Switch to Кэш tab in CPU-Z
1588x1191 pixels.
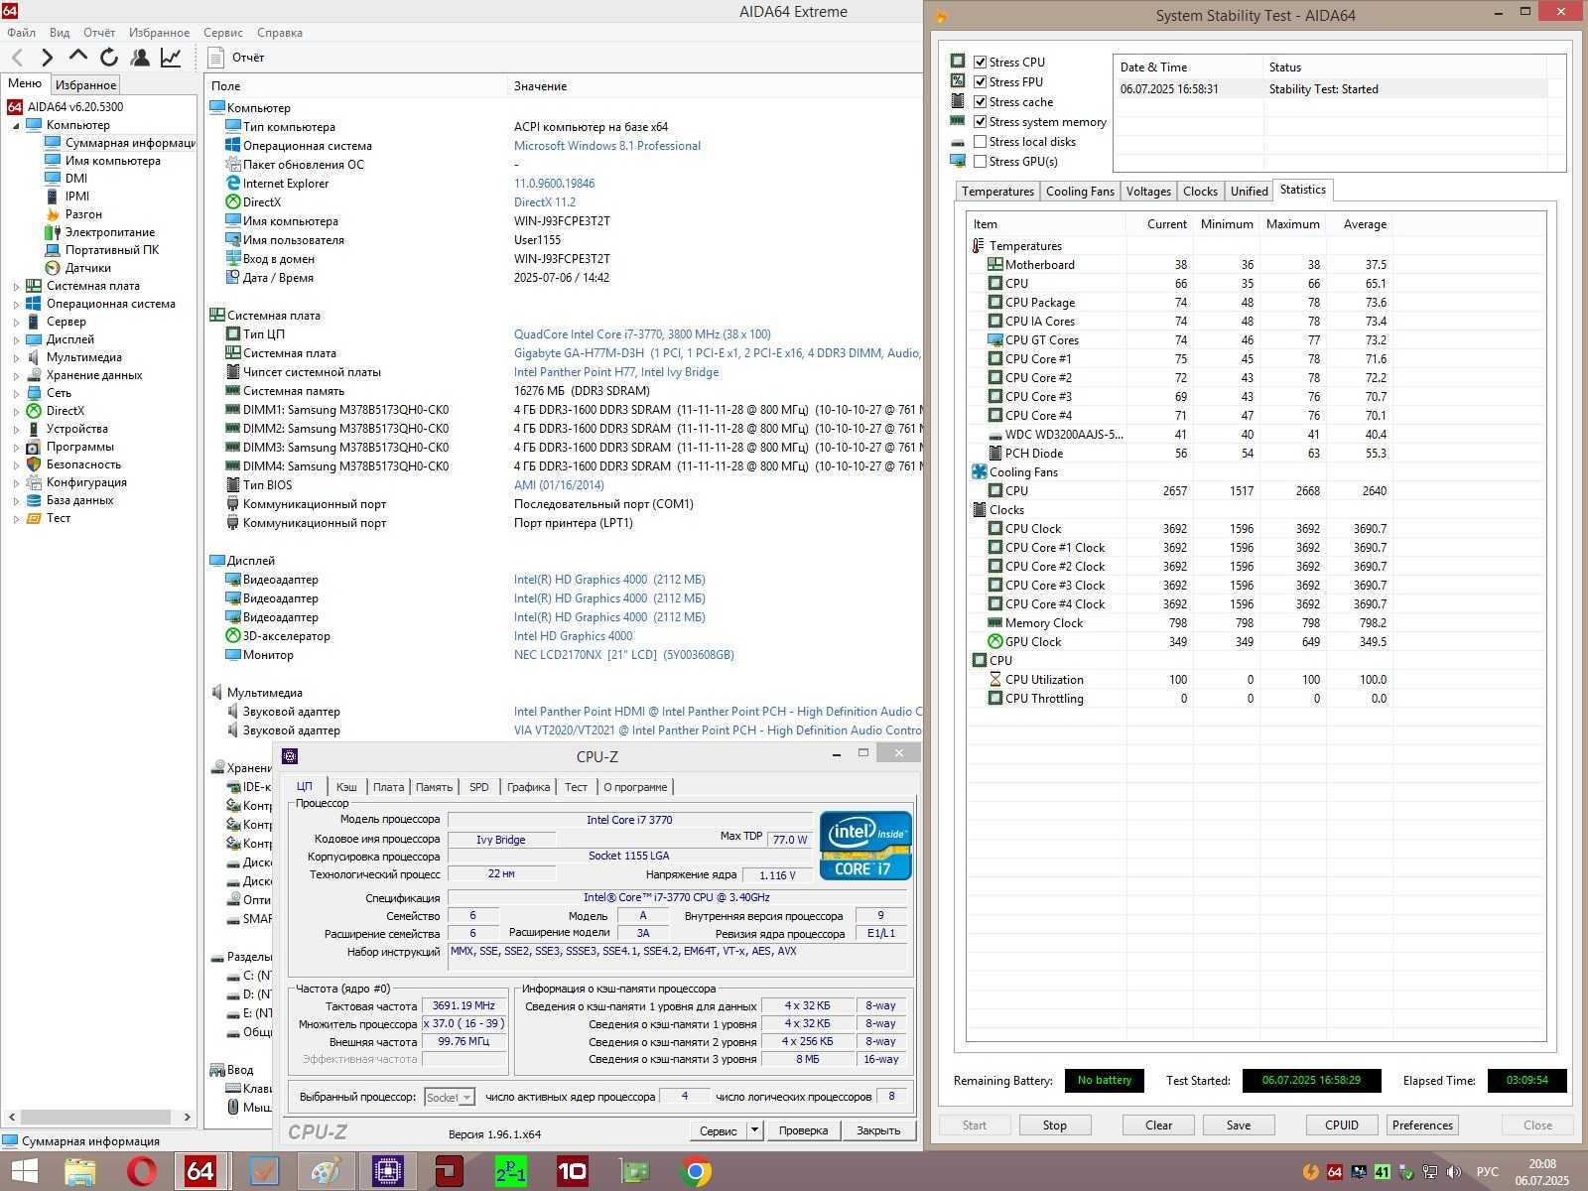[346, 786]
